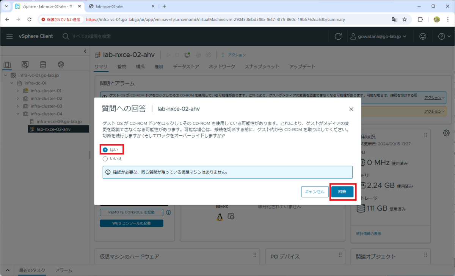Screen dimensions: 455x276
Task: Close the 質問への回答 dialog with the X
Action: tap(351, 109)
